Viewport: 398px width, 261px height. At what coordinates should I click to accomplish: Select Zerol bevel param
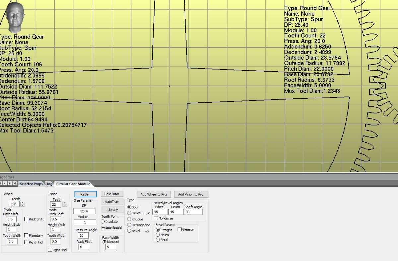click(158, 240)
